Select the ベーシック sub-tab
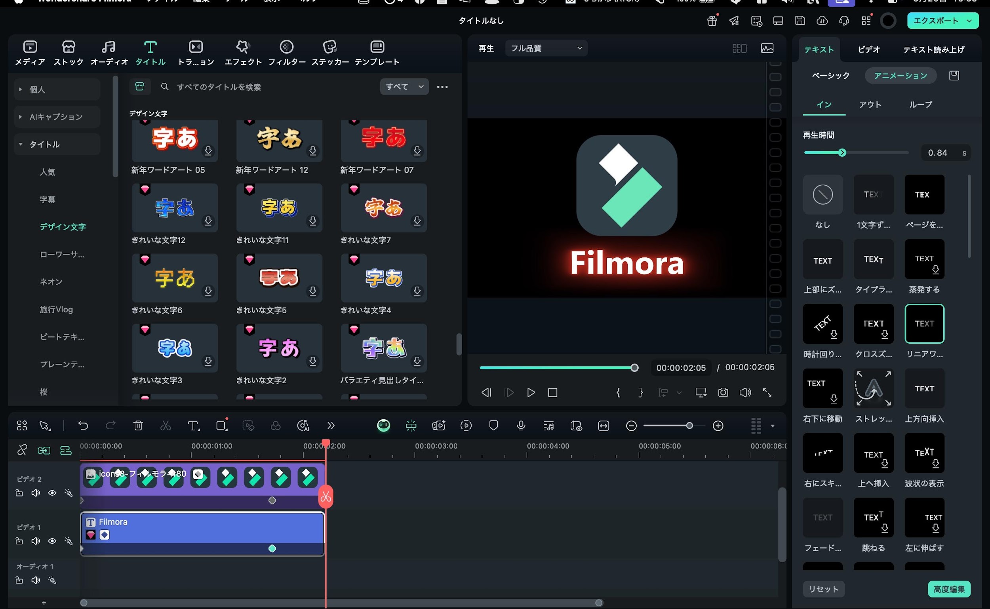The image size is (990, 609). coord(830,76)
